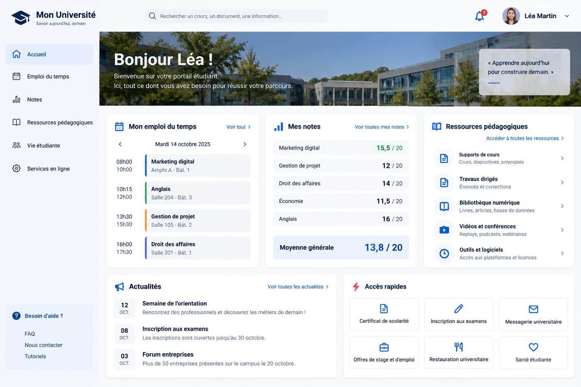Select the Droit des affaires Salle 301 class

[x=198, y=248]
